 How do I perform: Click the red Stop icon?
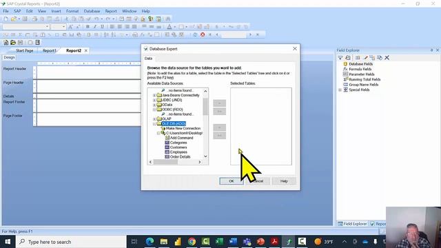(x=203, y=34)
